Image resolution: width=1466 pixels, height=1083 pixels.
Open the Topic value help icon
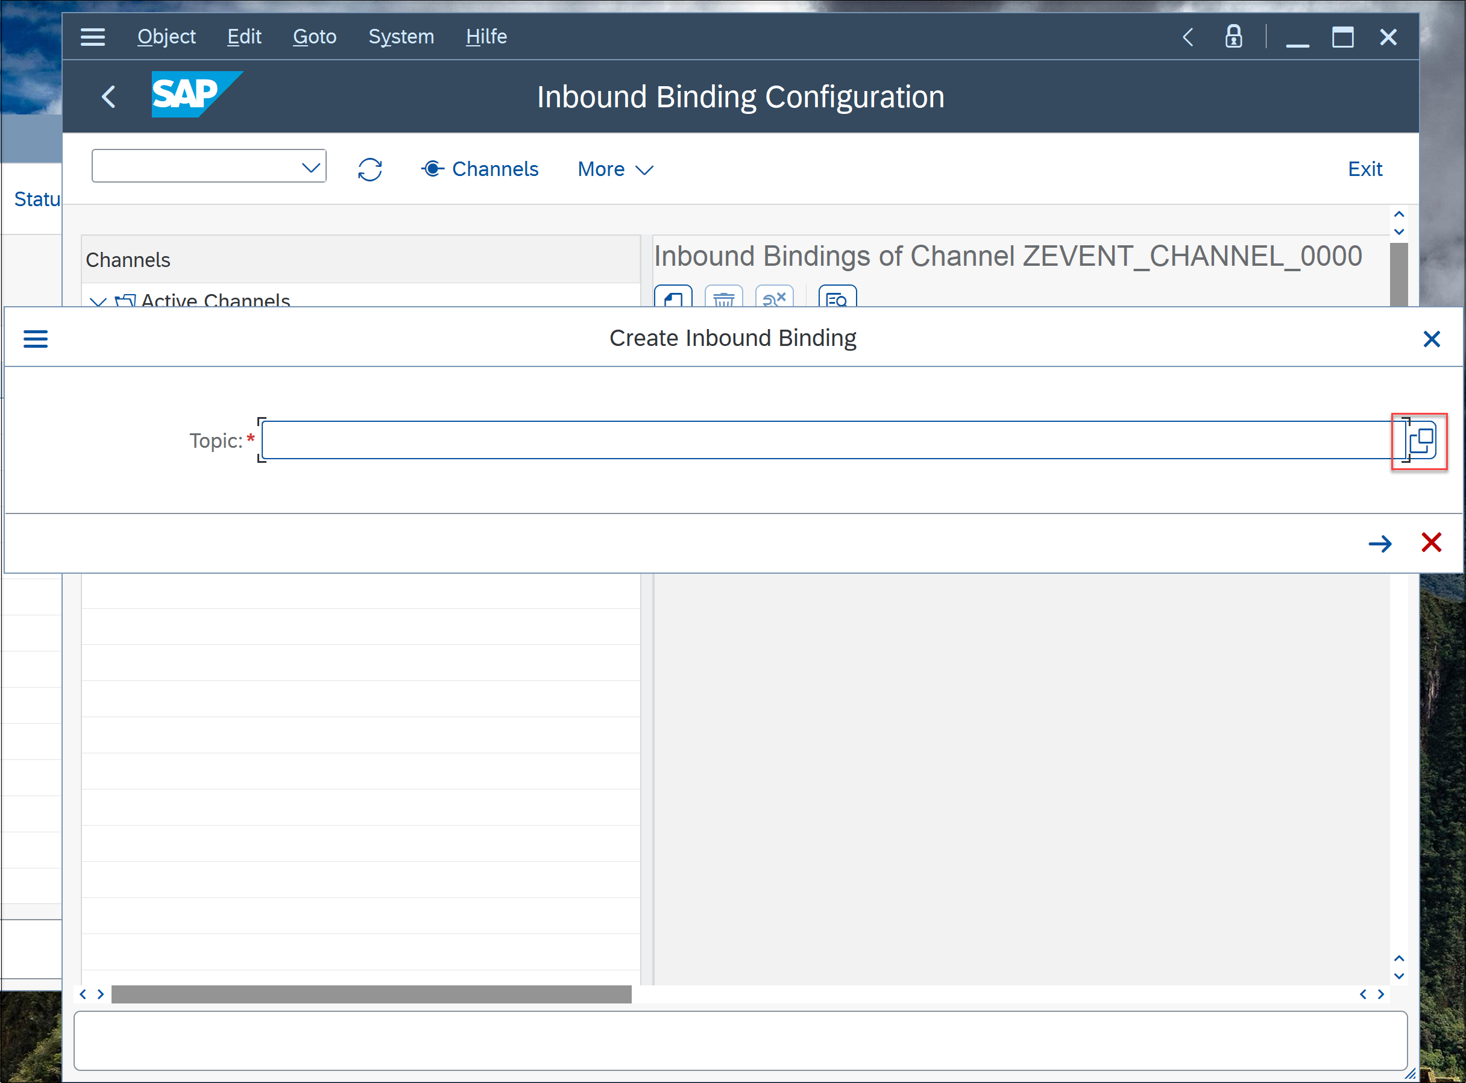[x=1421, y=441]
